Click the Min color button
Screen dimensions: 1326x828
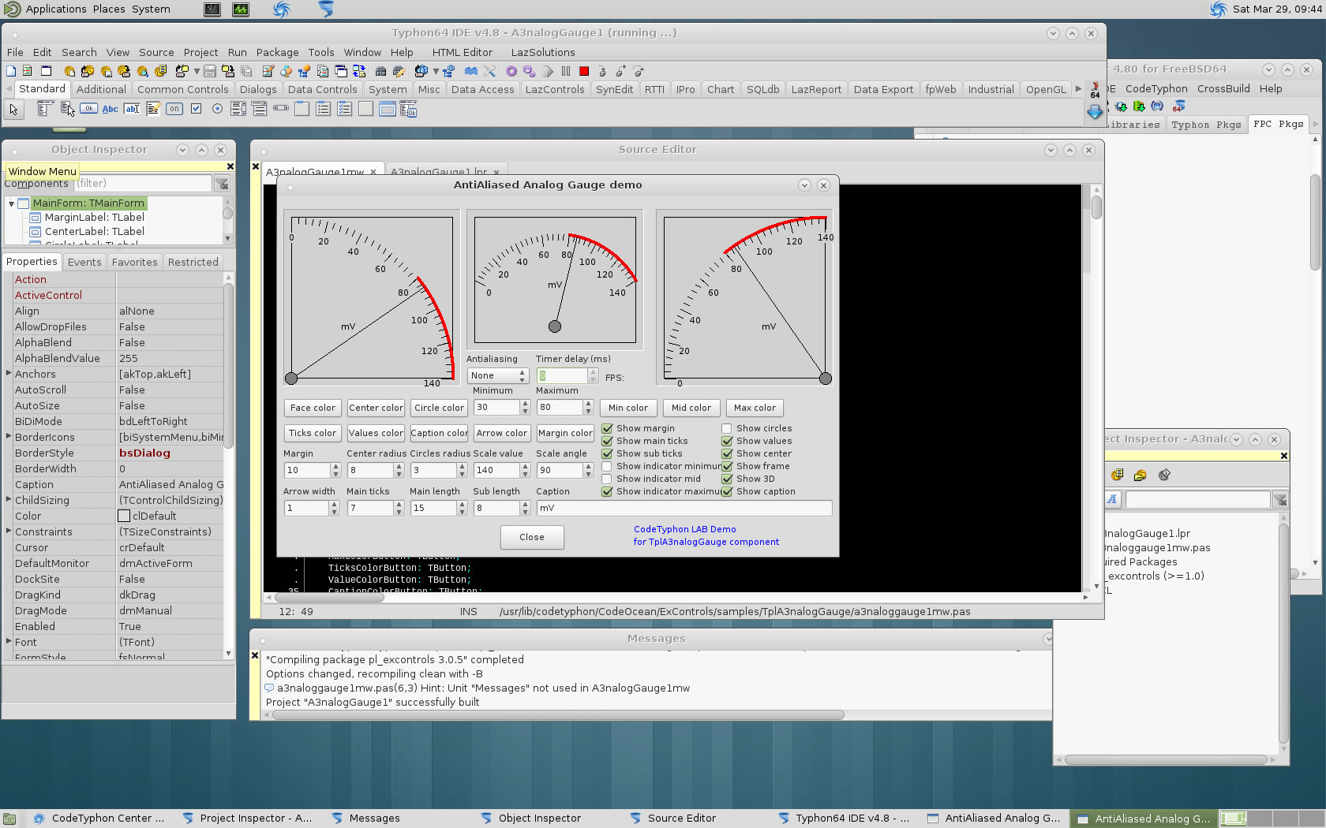pos(628,408)
